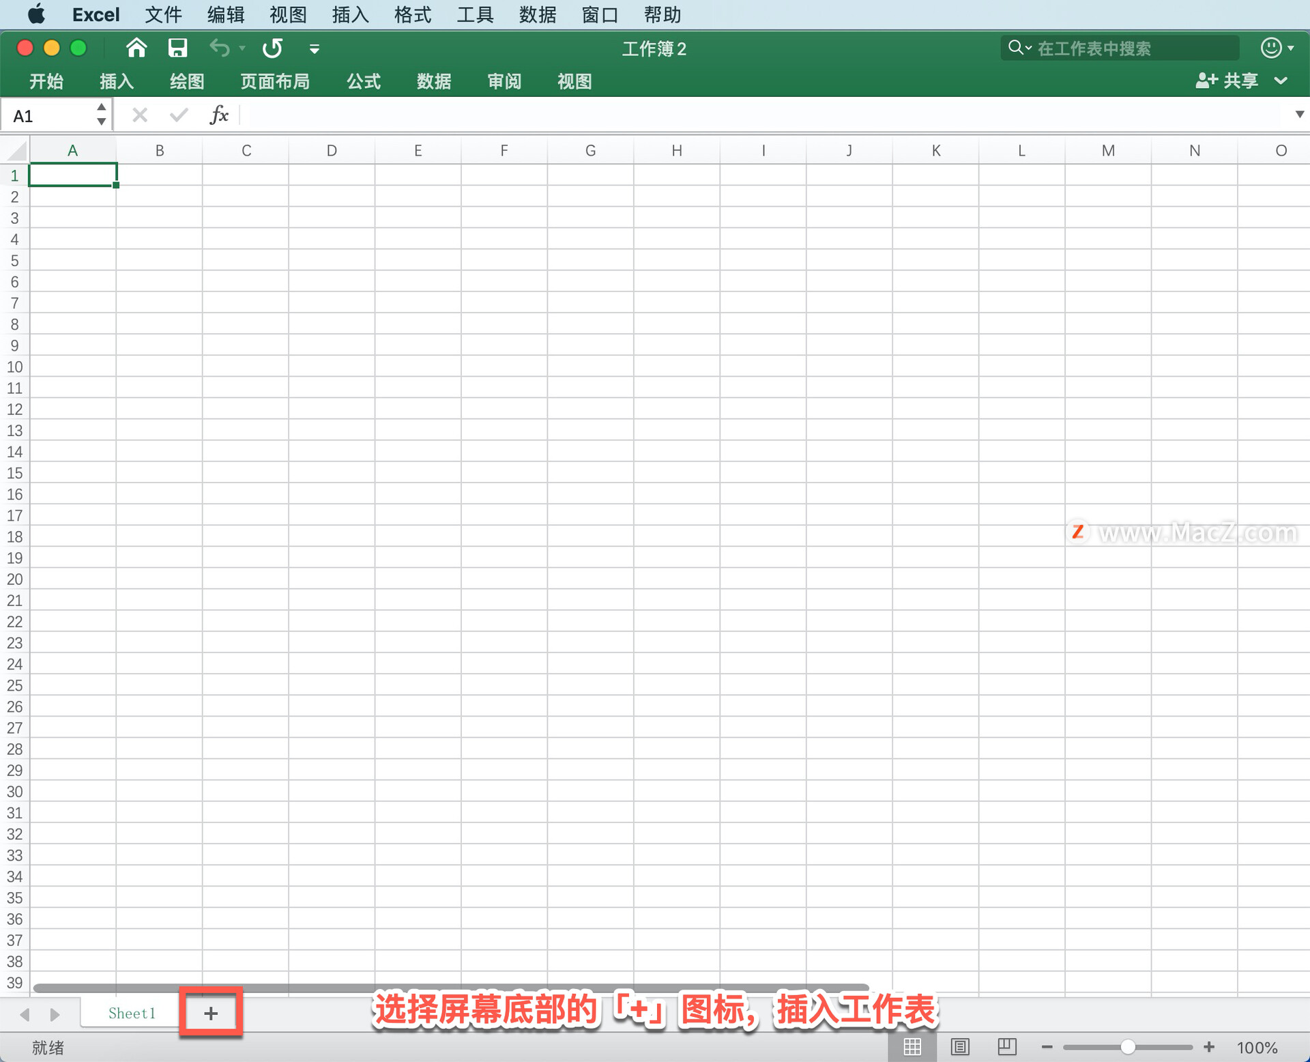Expand ribbon chevron next to 共享
Screen dimensions: 1310x1062
pos(1281,81)
